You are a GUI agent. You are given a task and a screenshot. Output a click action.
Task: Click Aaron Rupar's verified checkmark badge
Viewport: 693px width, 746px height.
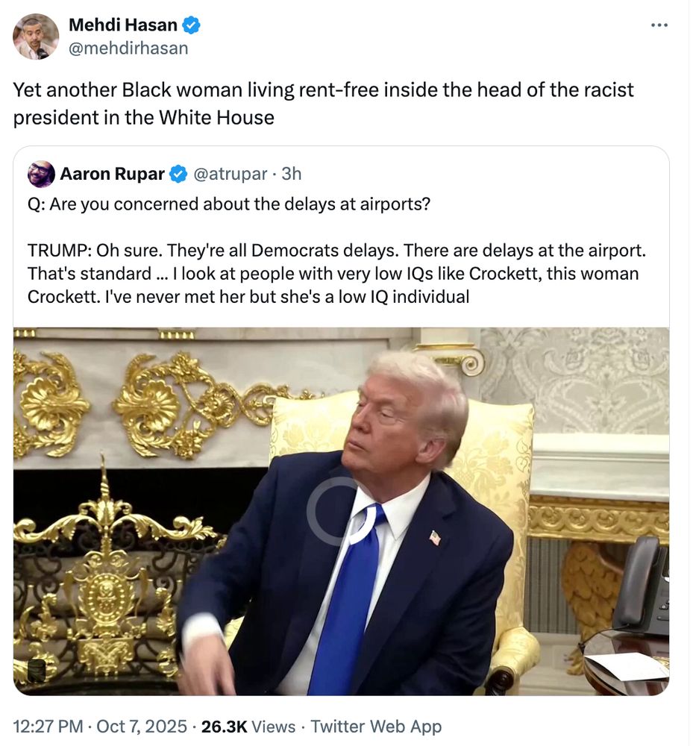point(178,174)
